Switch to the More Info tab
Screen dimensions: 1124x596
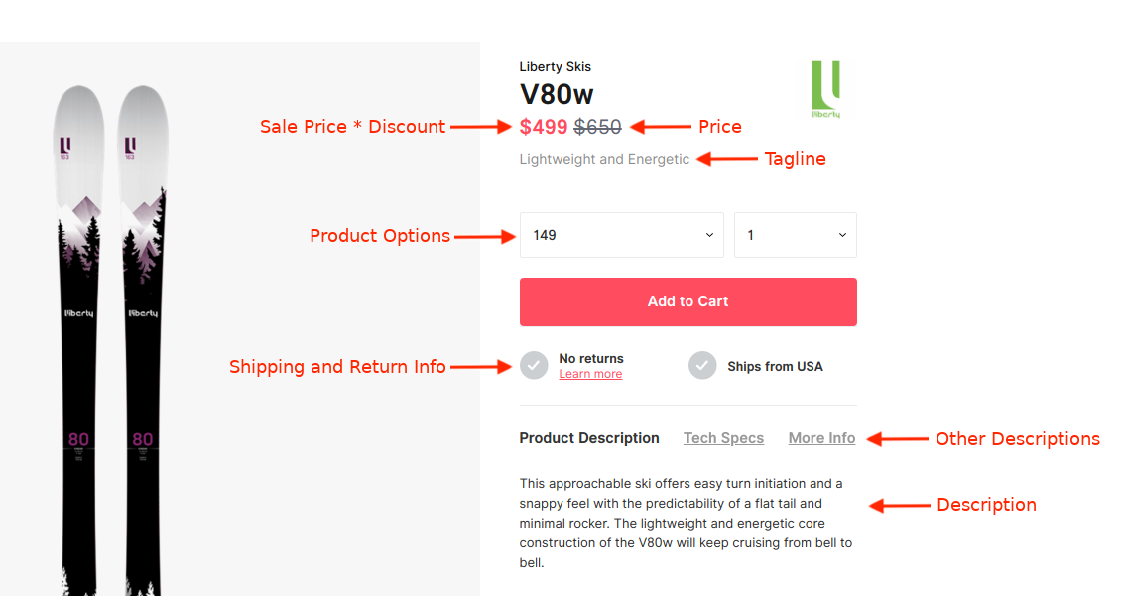821,438
